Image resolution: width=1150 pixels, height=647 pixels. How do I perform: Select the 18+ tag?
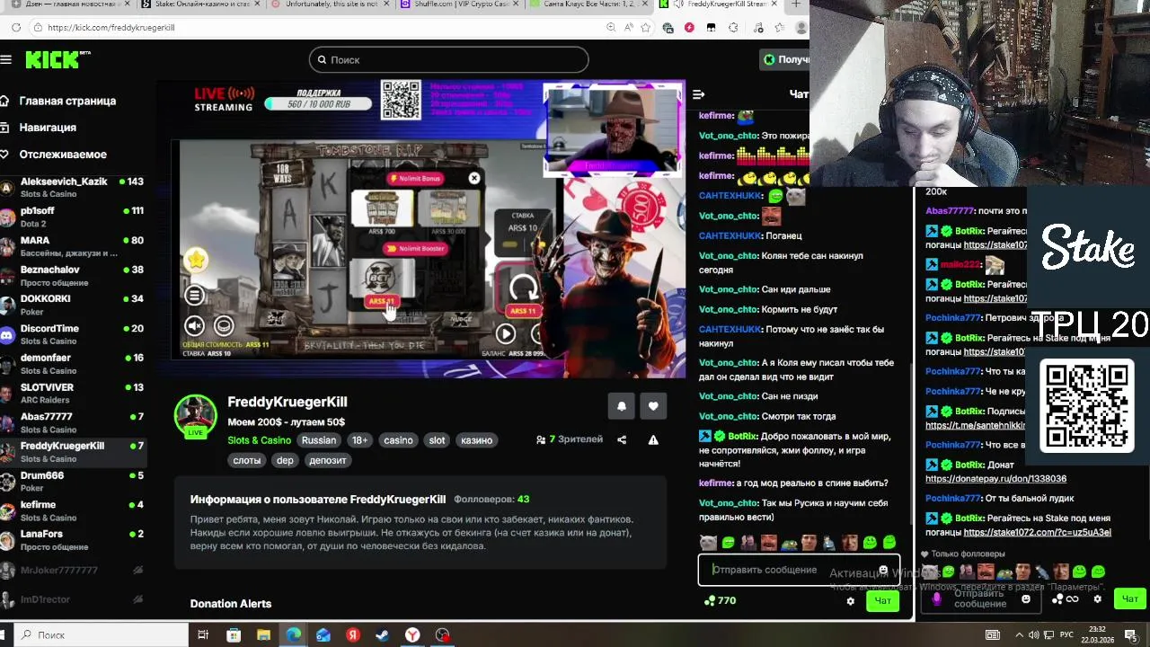[x=360, y=440]
